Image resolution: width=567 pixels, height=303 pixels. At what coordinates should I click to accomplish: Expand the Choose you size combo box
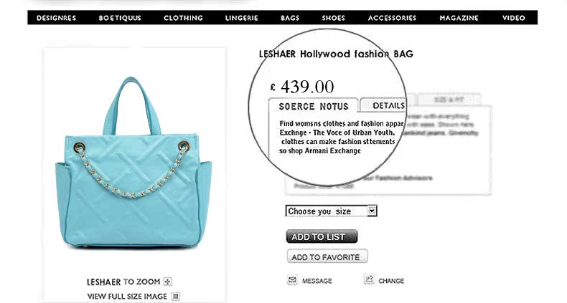[x=332, y=211]
